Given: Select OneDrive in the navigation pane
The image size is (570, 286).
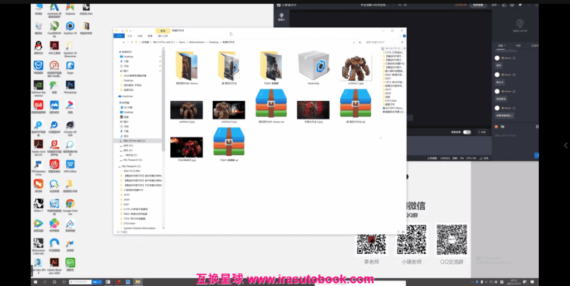Looking at the screenshot, I should (x=128, y=96).
